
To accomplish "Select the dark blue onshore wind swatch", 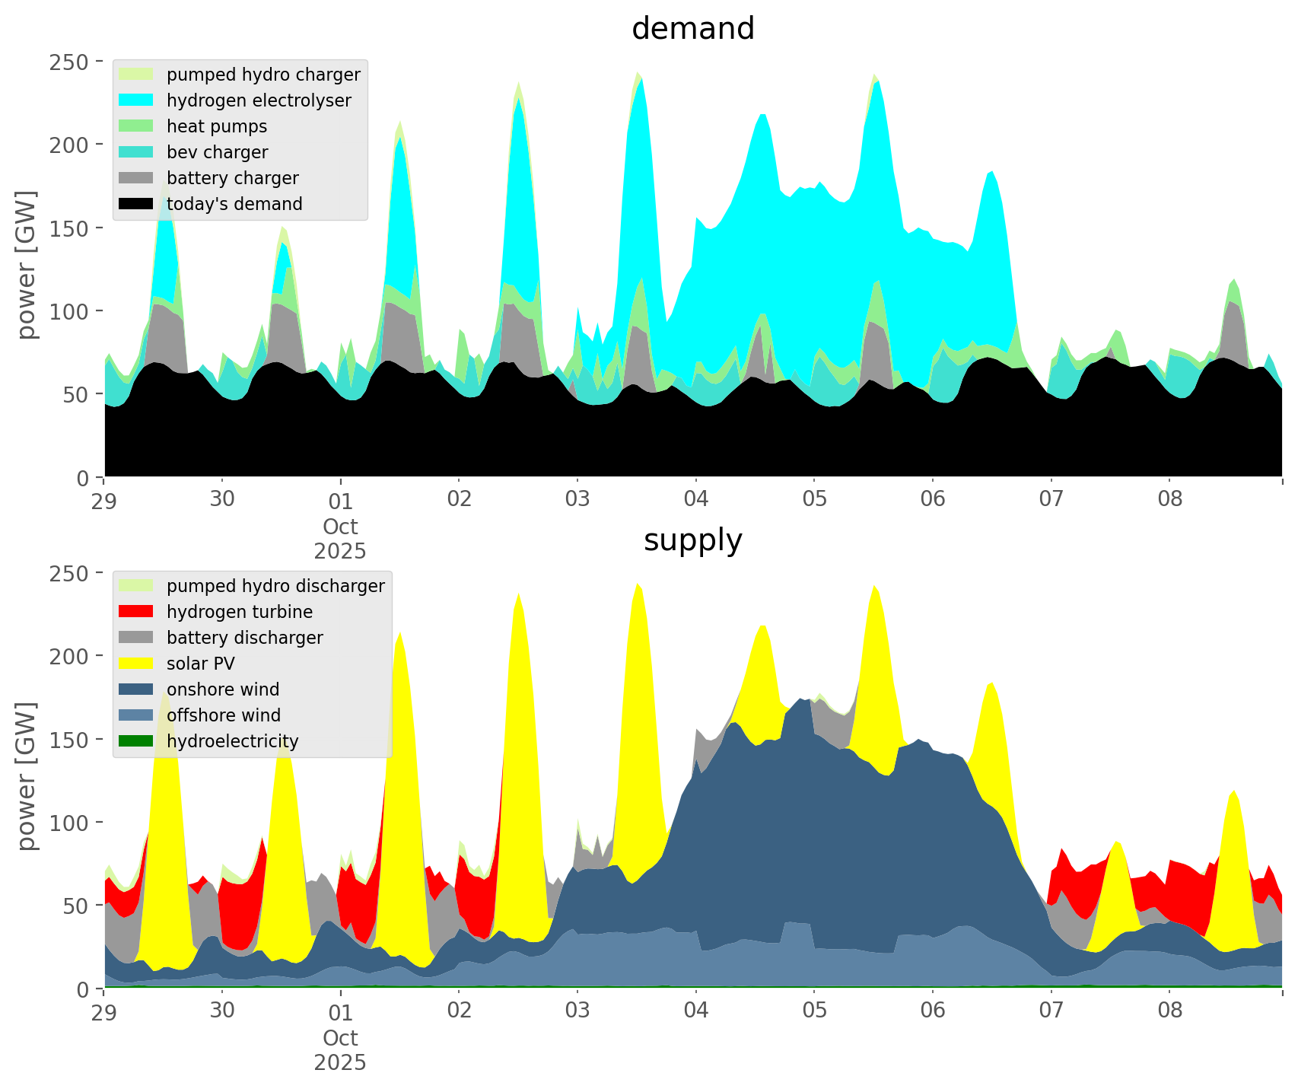I will click(x=137, y=689).
